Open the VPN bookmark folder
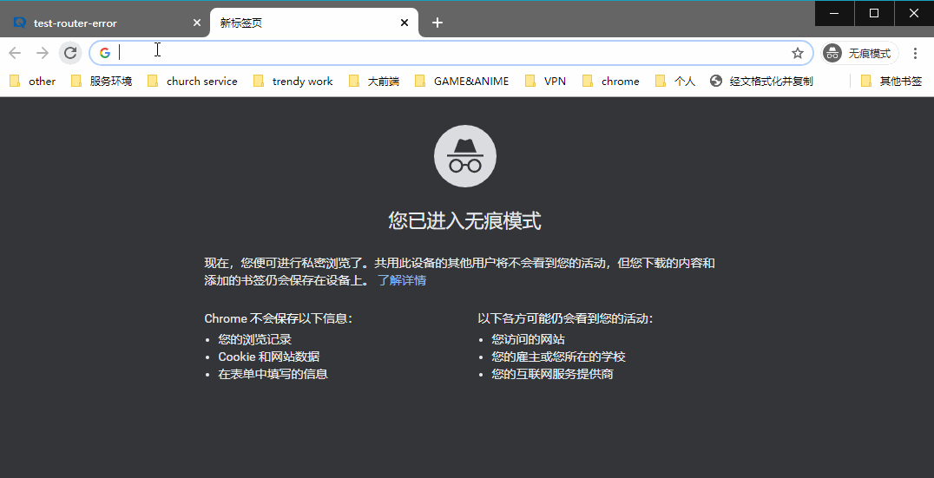 (546, 81)
